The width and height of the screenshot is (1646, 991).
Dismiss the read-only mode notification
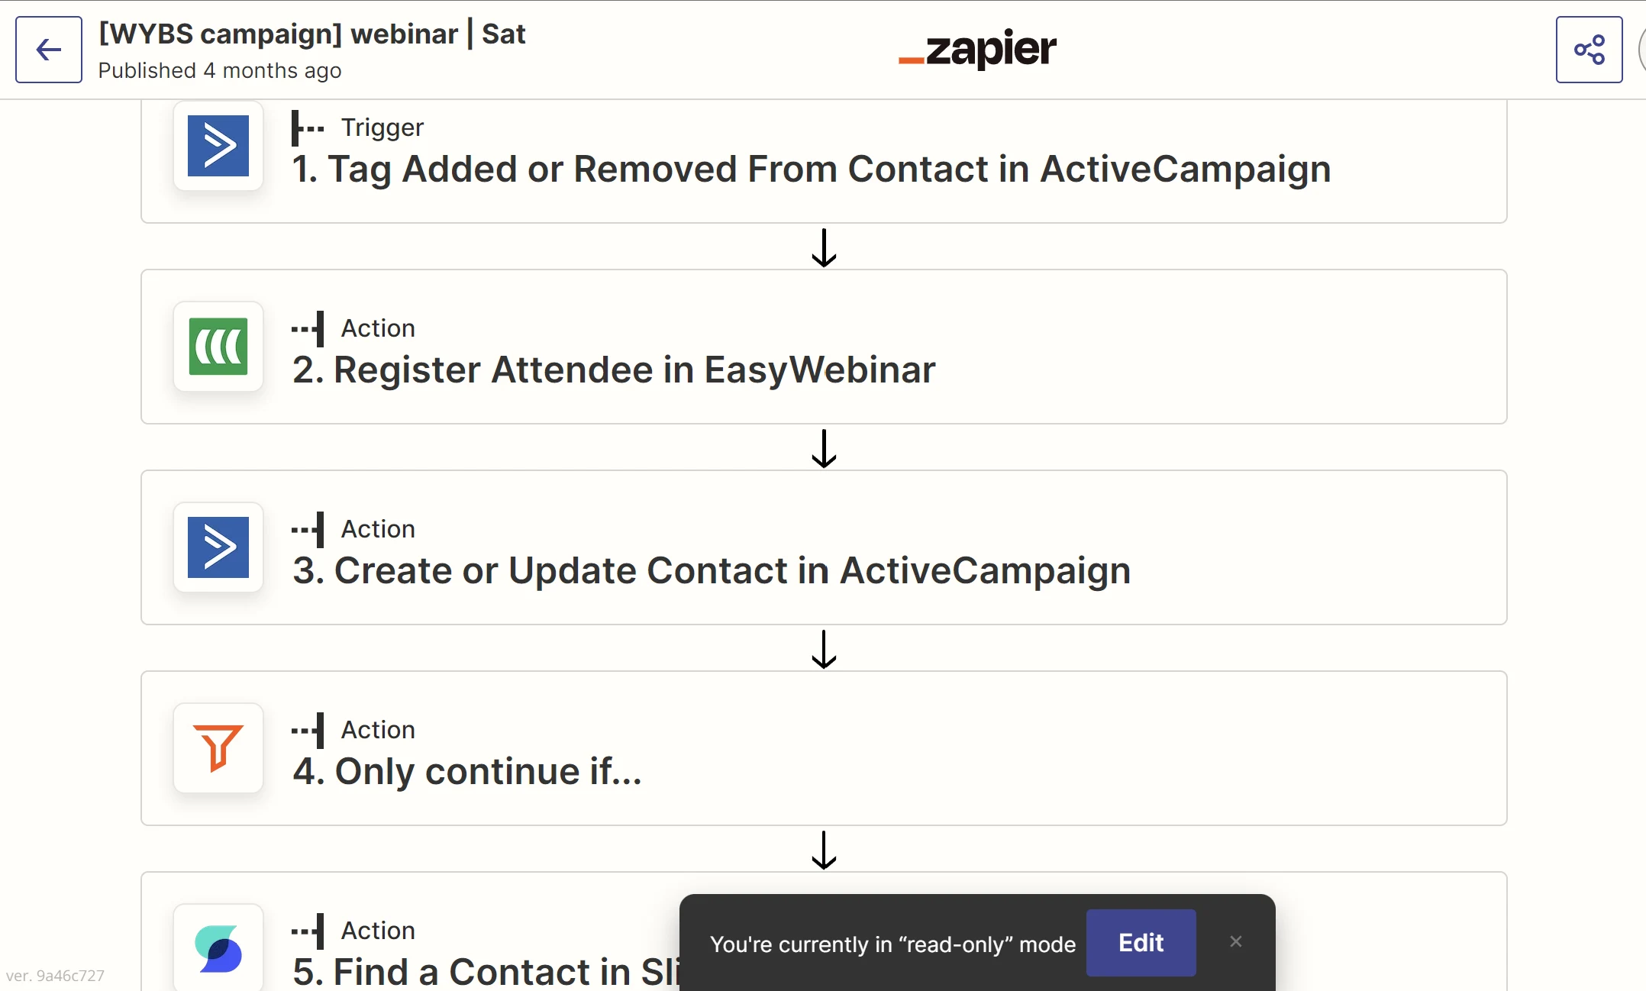[1236, 942]
